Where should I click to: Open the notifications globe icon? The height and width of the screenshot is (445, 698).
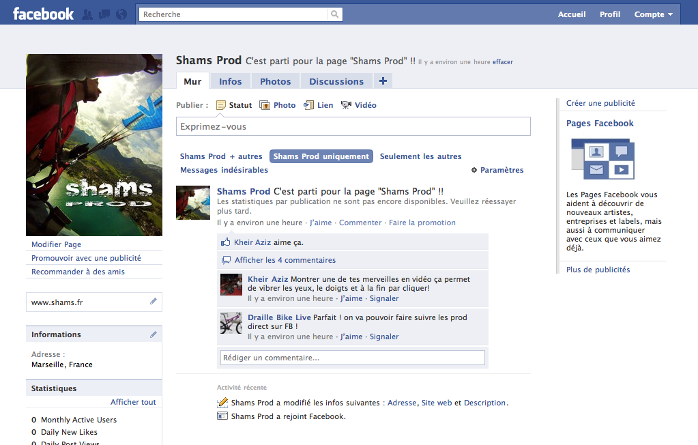[x=121, y=14]
